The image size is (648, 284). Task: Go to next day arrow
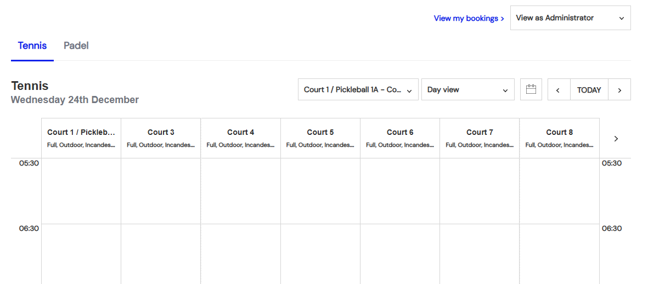[x=619, y=90]
